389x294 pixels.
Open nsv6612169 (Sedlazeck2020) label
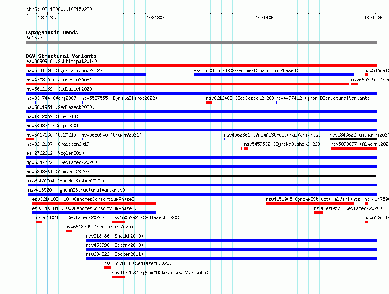coord(60,89)
